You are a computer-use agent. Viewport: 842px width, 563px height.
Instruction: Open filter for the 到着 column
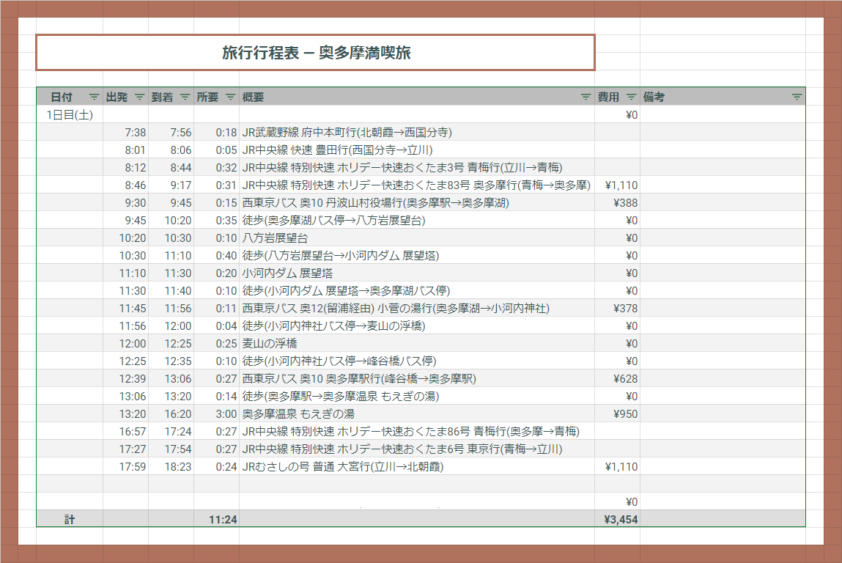point(185,97)
